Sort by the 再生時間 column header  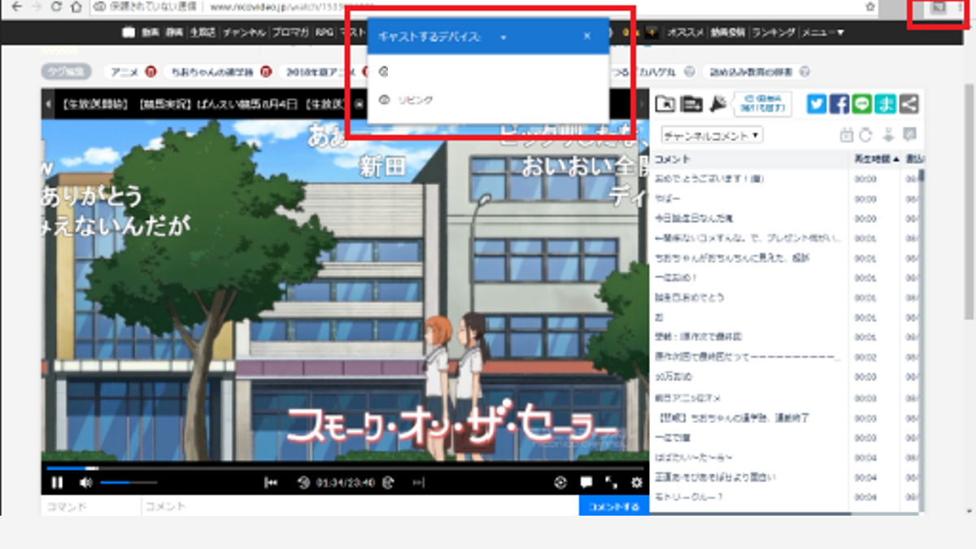point(874,159)
